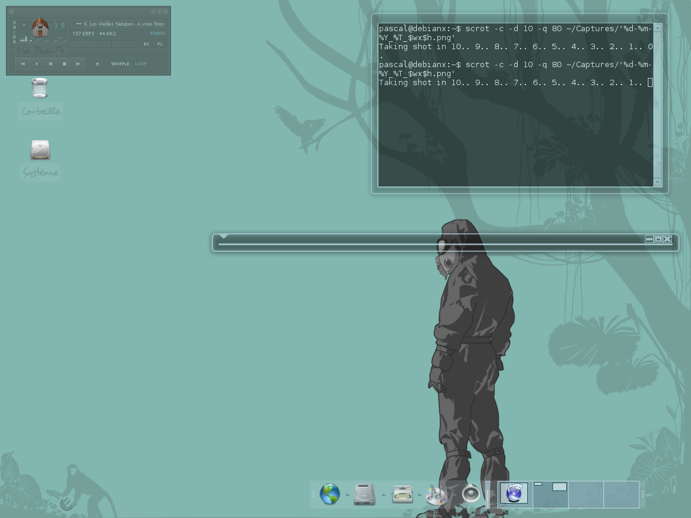This screenshot has height=518, width=691.
Task: Open the window menu arrow on the collapsed window
Action: coord(223,237)
